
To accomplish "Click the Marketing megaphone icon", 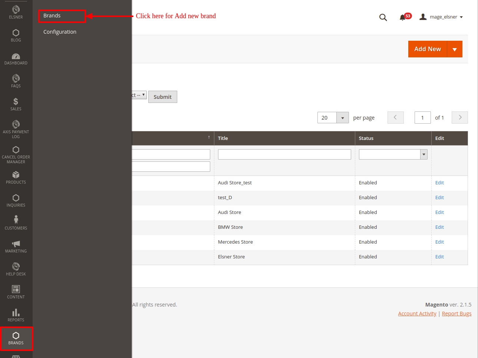I will 16,244.
